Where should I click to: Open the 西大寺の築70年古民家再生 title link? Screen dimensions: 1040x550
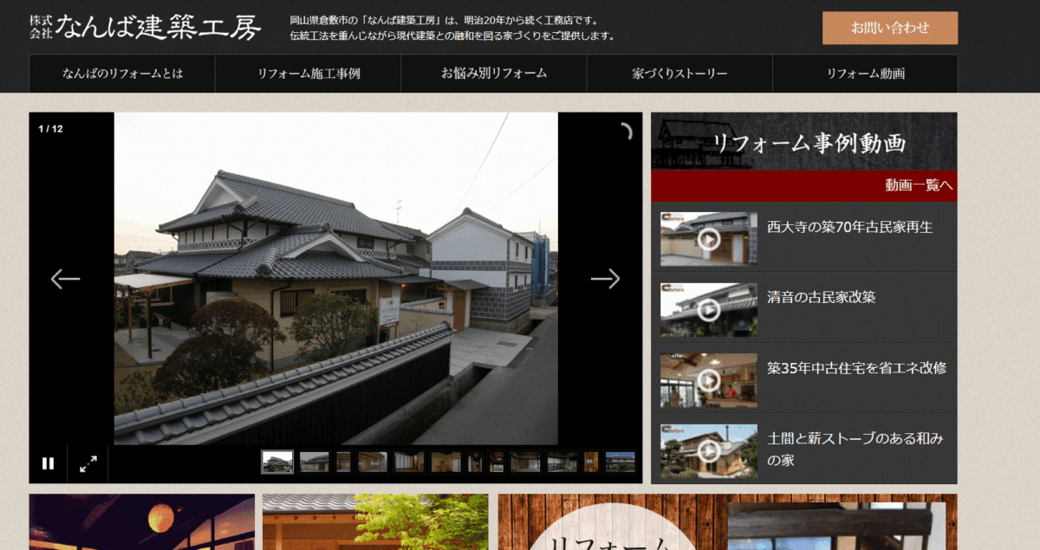[x=849, y=227]
